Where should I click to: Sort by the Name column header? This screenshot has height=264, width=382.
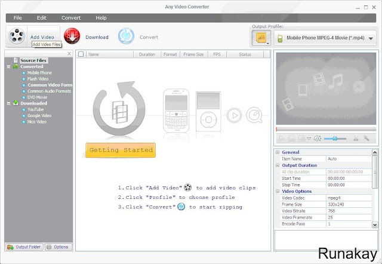click(x=110, y=54)
